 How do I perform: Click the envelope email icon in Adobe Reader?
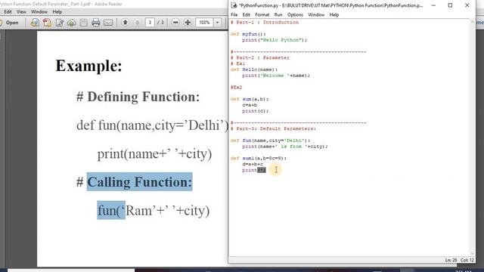tap(108, 23)
